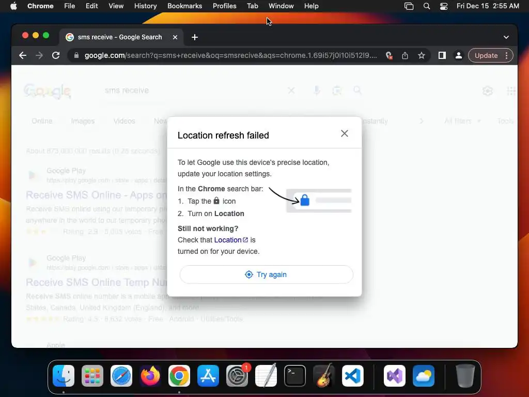Clear the search query with the X icon
Viewport: 529px width, 397px height.
coord(291,90)
